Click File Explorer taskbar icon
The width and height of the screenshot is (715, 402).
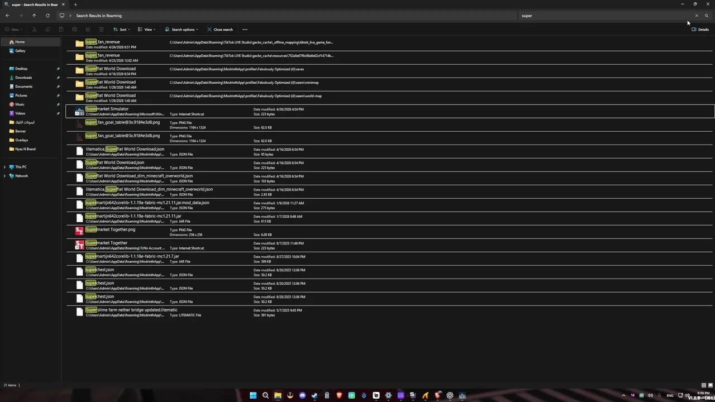pyautogui.click(x=278, y=395)
